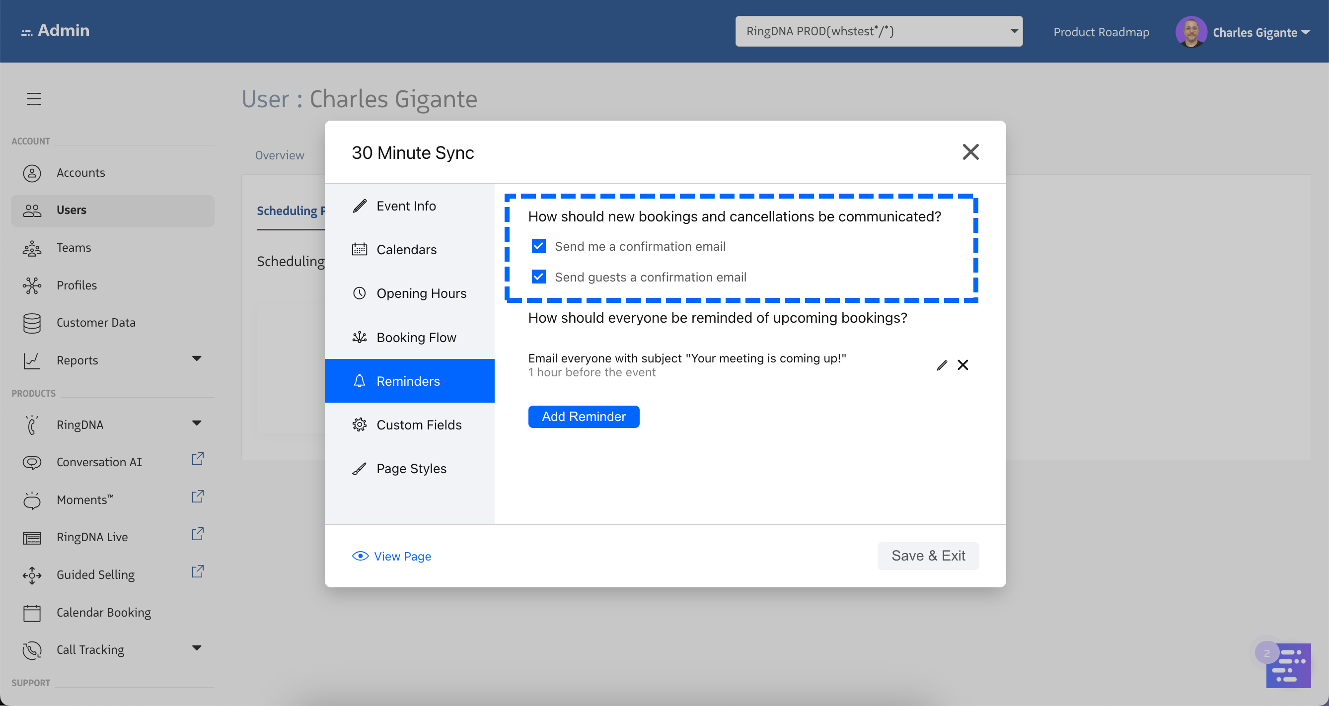Image resolution: width=1329 pixels, height=706 pixels.
Task: Click the Customer Data database icon
Action: (32, 323)
